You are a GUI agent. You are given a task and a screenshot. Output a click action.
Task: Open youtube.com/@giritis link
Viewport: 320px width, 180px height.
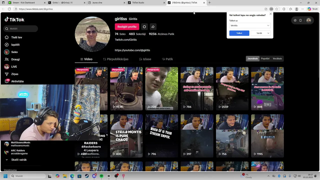click(x=132, y=50)
